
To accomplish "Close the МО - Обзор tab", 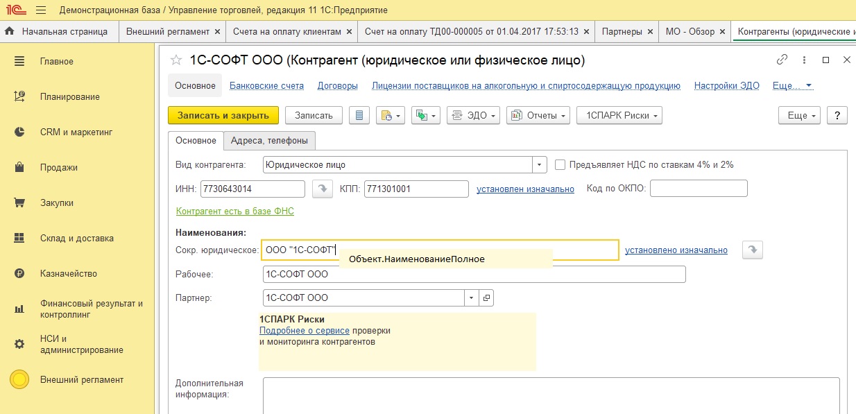I will pos(722,31).
